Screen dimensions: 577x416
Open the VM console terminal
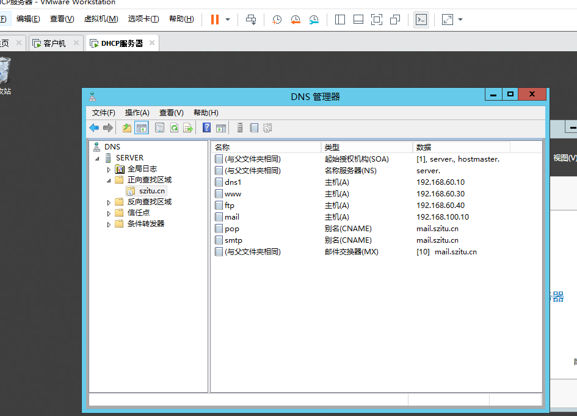[x=421, y=19]
